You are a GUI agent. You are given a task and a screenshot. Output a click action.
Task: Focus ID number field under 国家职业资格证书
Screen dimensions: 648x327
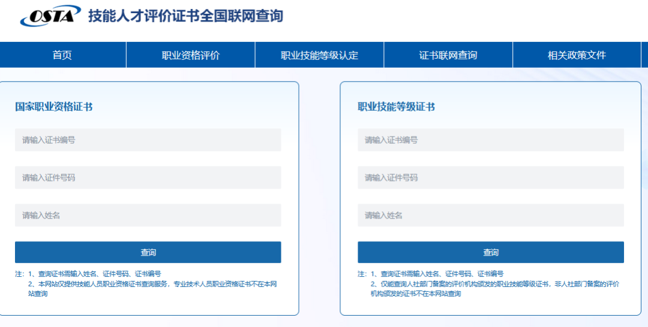pos(148,177)
